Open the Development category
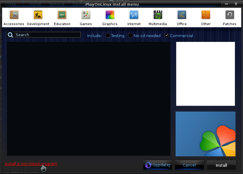 [x=38, y=18]
